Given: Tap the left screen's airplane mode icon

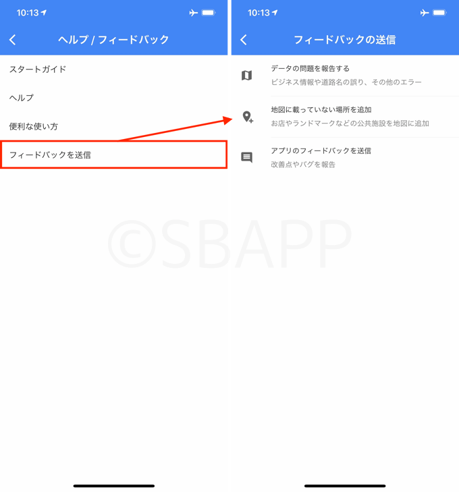Looking at the screenshot, I should pyautogui.click(x=193, y=13).
